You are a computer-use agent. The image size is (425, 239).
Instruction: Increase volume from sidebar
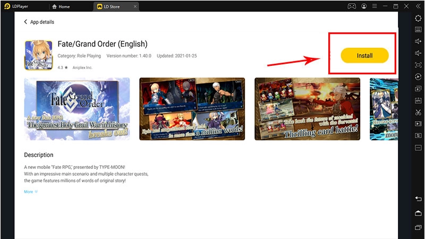coord(418,41)
